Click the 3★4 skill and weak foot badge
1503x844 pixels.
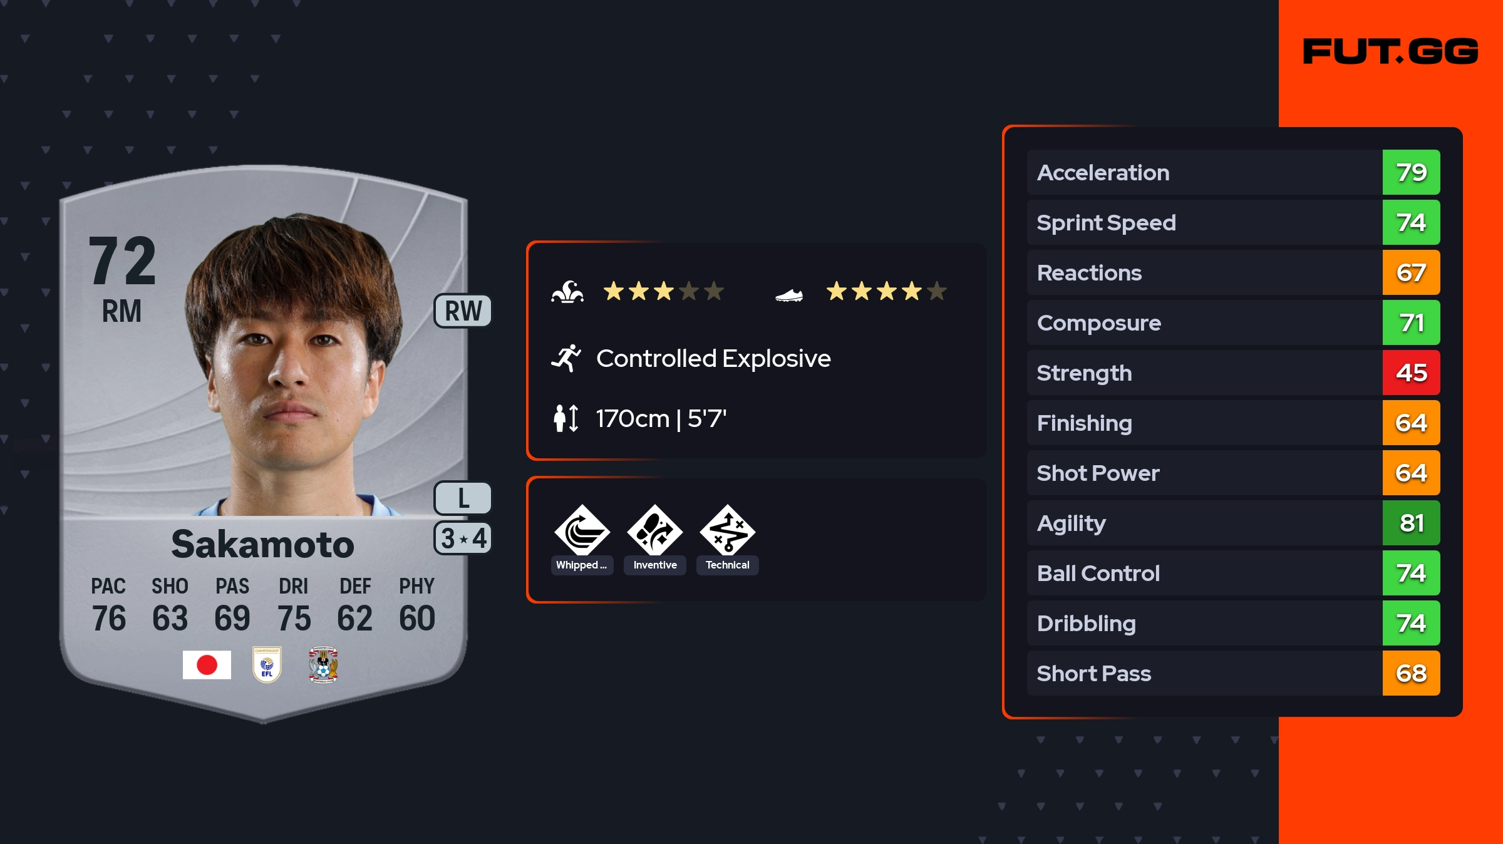click(x=463, y=538)
